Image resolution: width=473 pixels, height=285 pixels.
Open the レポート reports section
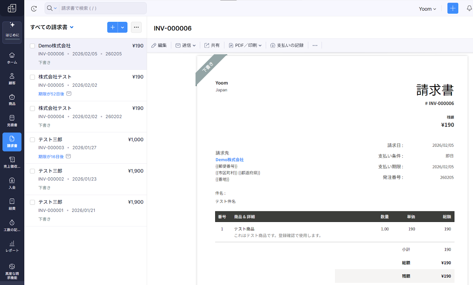click(x=12, y=246)
